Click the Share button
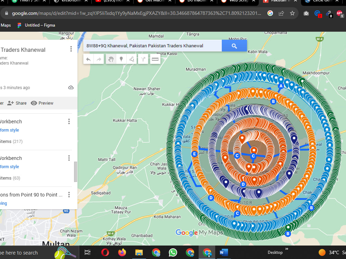 click(x=17, y=103)
